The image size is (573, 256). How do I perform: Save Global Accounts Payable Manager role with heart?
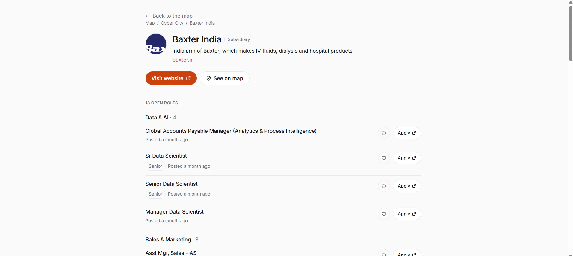click(384, 133)
